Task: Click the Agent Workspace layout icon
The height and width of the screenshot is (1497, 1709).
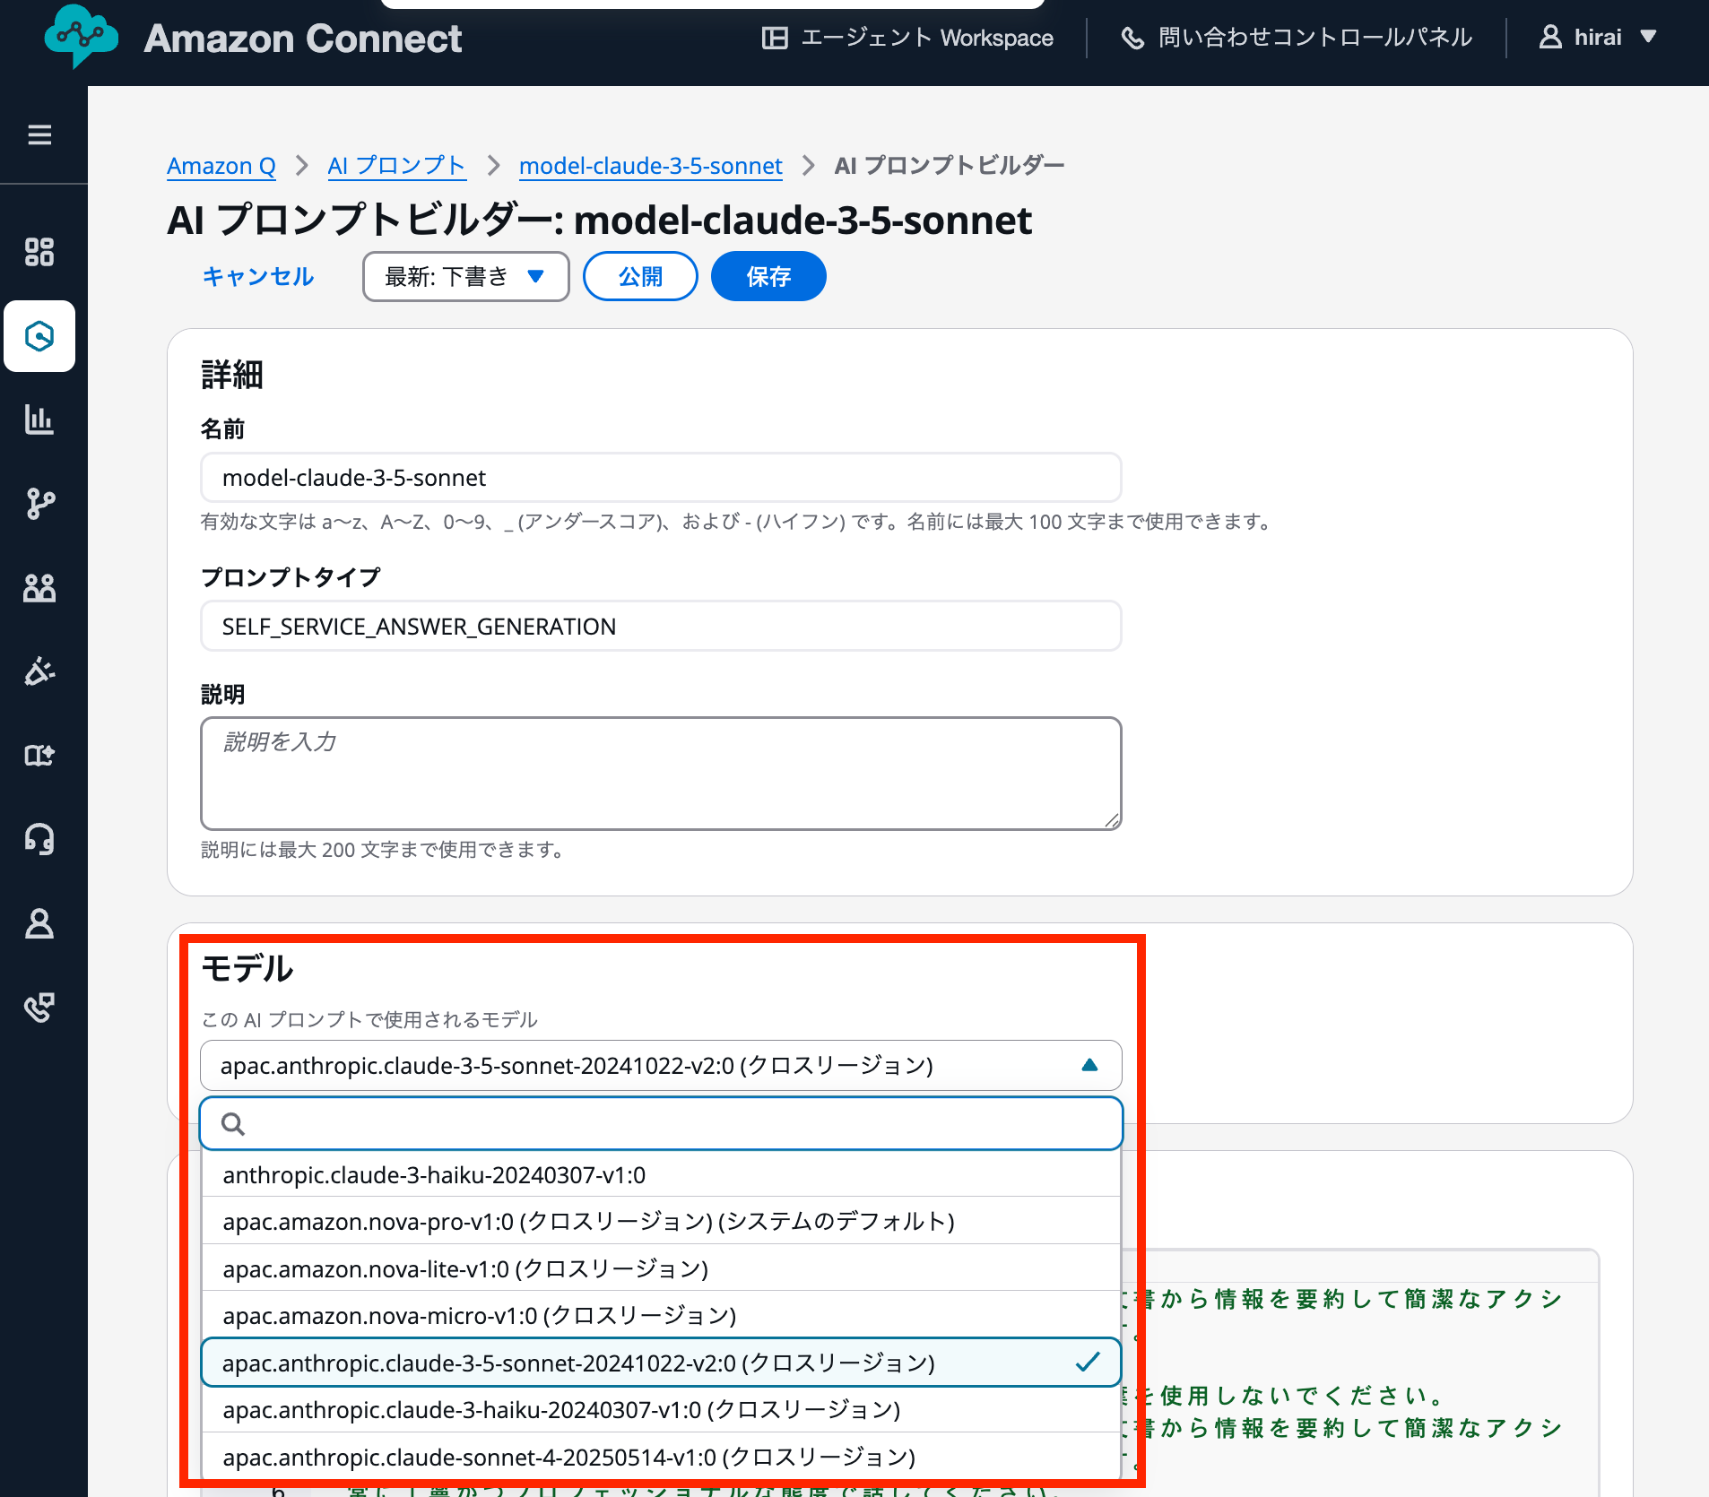Action: (775, 38)
